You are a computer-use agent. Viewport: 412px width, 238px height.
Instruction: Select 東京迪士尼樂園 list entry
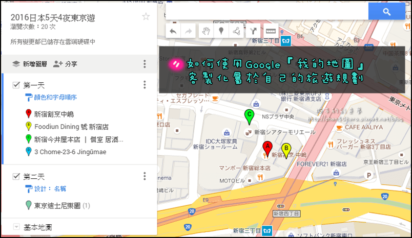click(57, 206)
